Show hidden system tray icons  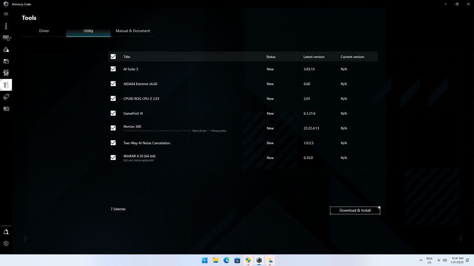pos(421,260)
